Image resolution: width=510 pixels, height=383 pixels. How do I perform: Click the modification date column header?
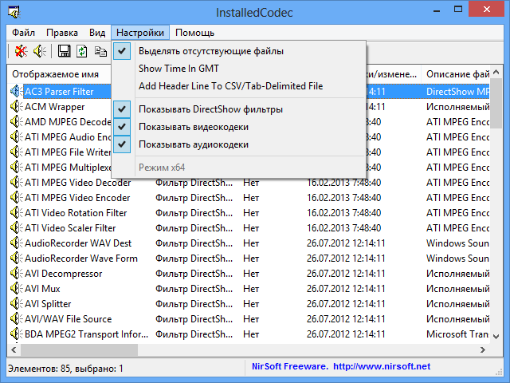pyautogui.click(x=393, y=74)
